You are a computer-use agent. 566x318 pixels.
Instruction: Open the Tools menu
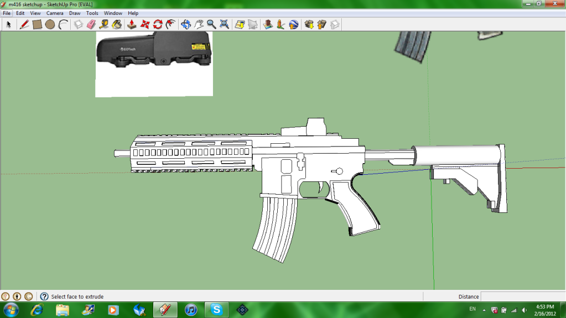click(x=92, y=13)
